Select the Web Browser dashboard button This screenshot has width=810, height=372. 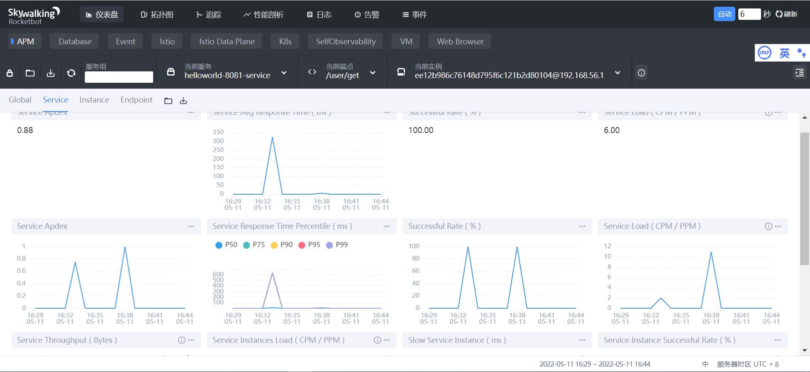coord(460,41)
